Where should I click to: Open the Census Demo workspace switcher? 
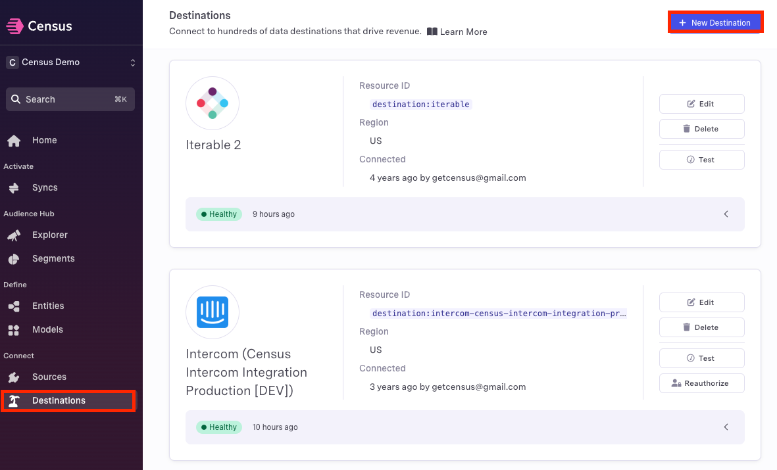pyautogui.click(x=71, y=62)
